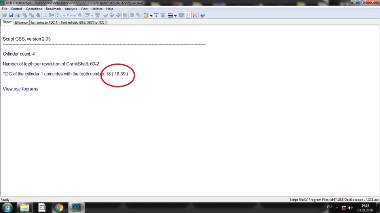
Task: Click the script stop square icon
Action: tap(163, 15)
